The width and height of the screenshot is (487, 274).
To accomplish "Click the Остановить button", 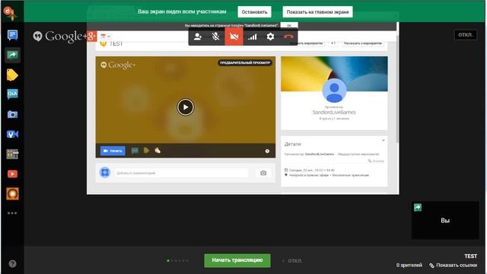I will 254,12.
